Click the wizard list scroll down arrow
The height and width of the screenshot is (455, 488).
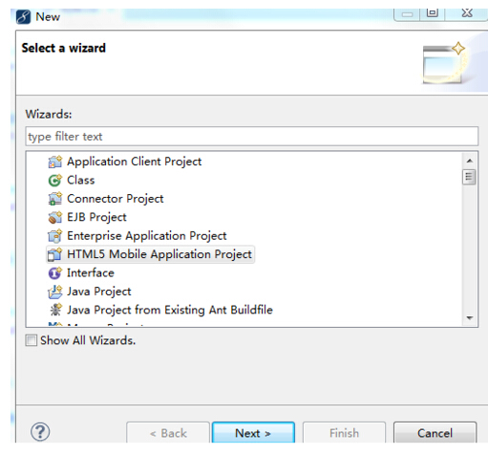[x=470, y=318]
